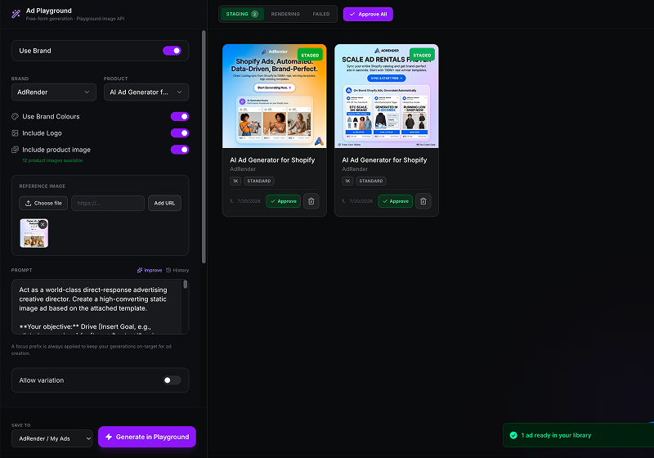Open the AI Ad Generator product dropdown
Screen dimensions: 654x458
point(146,92)
